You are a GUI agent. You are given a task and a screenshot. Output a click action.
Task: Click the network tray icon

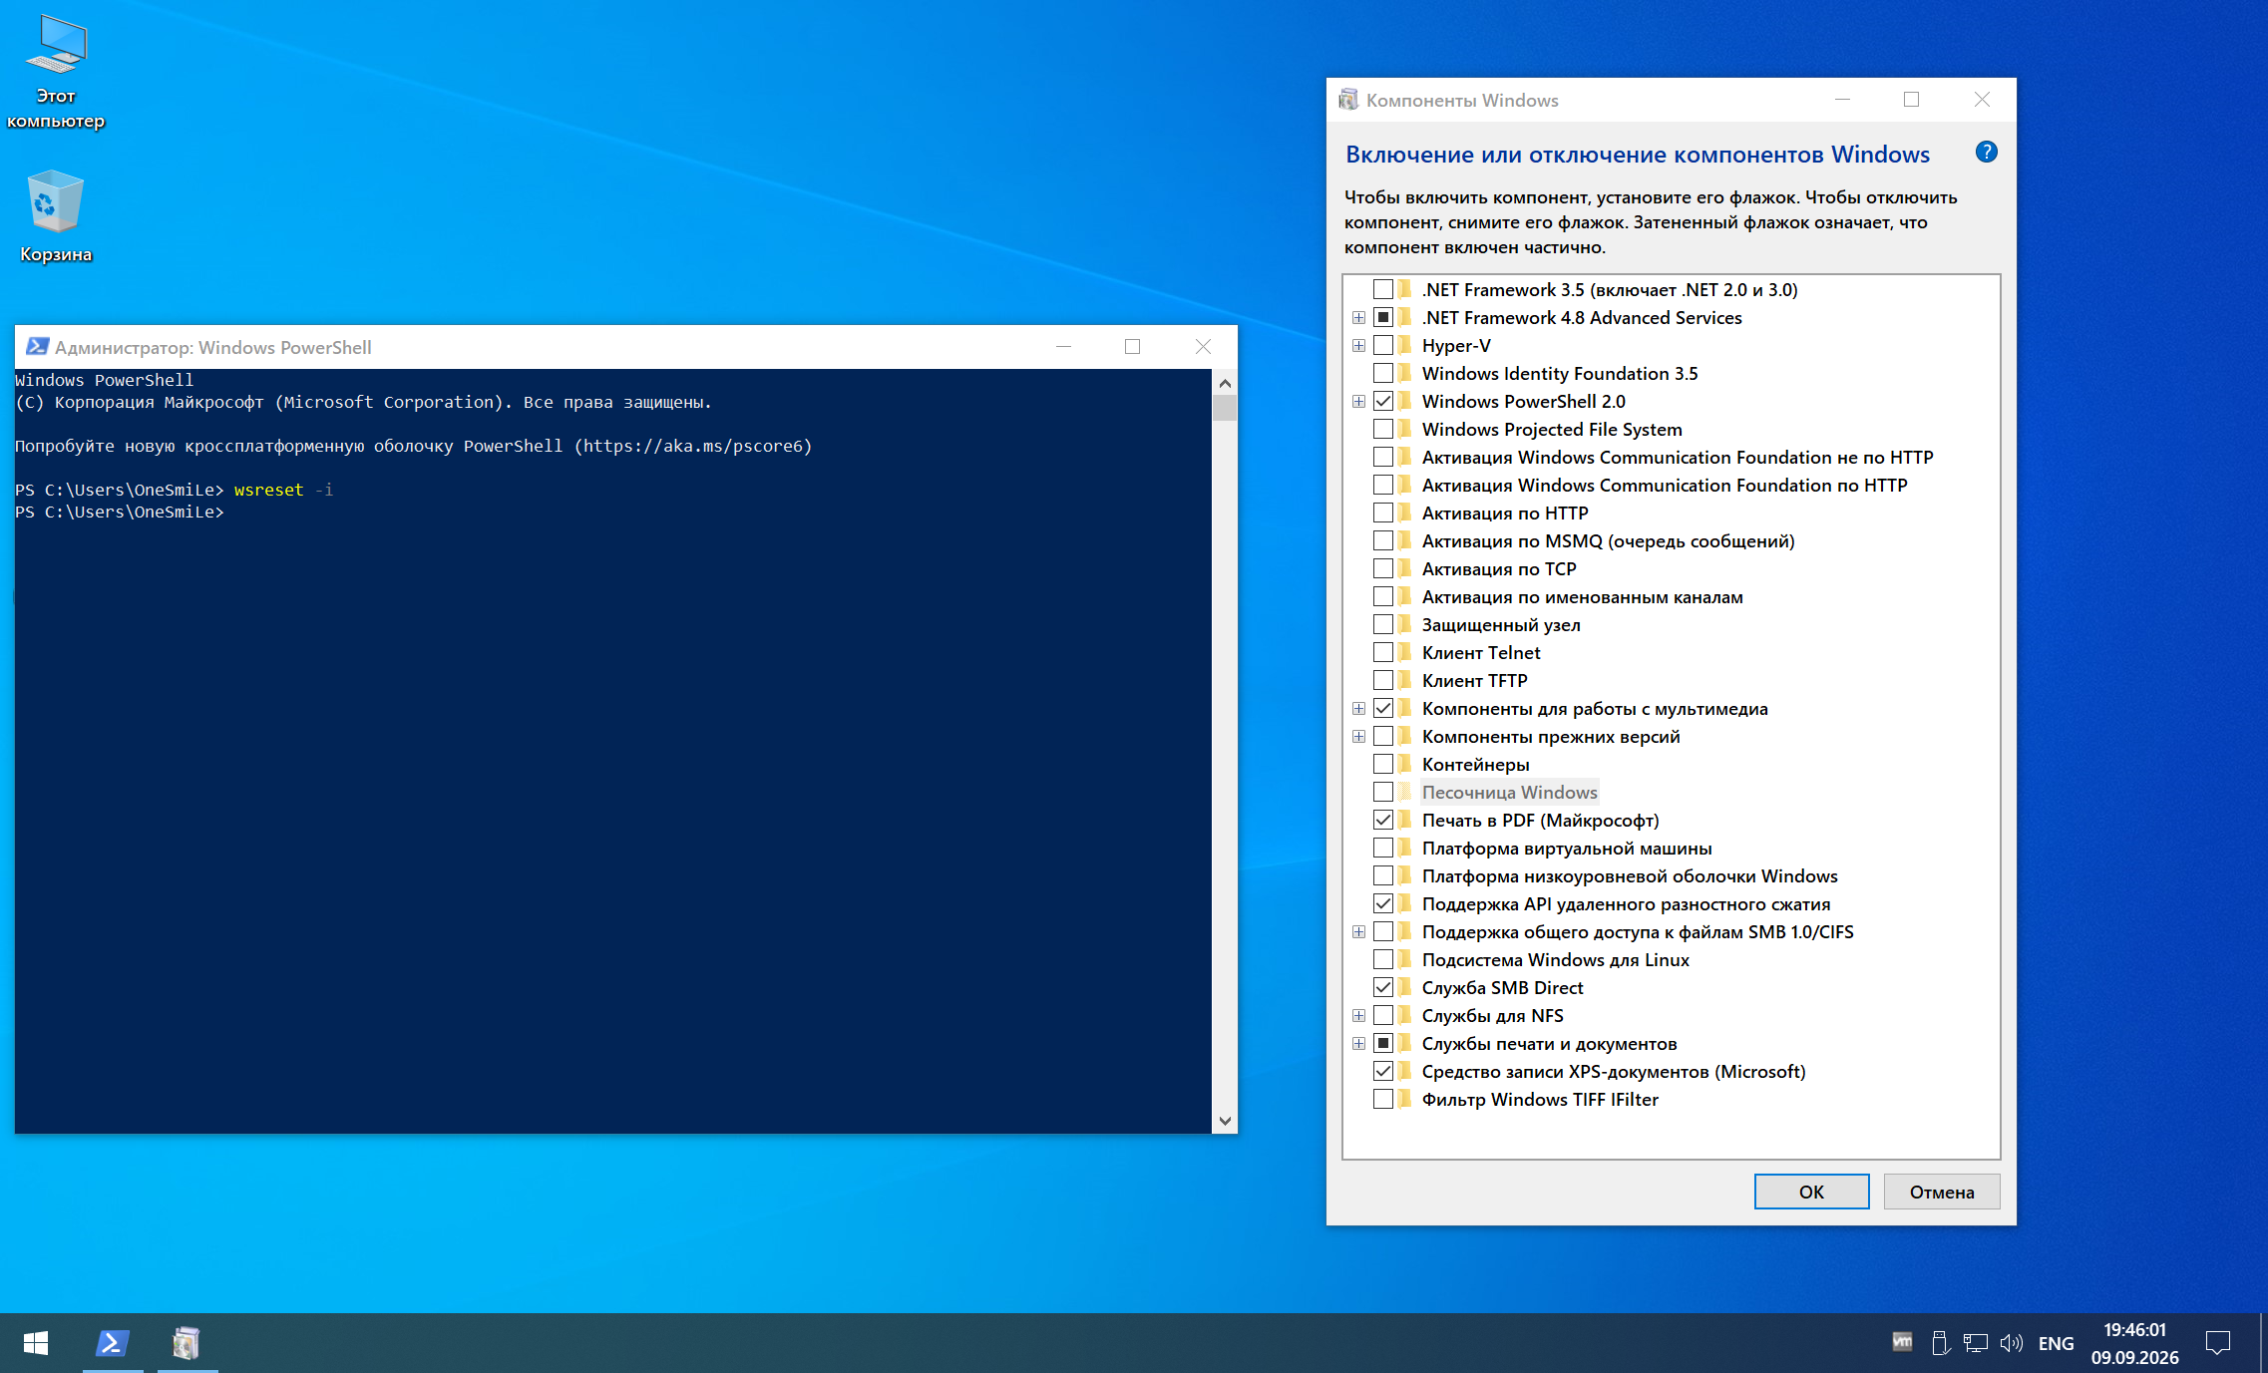[x=1975, y=1343]
